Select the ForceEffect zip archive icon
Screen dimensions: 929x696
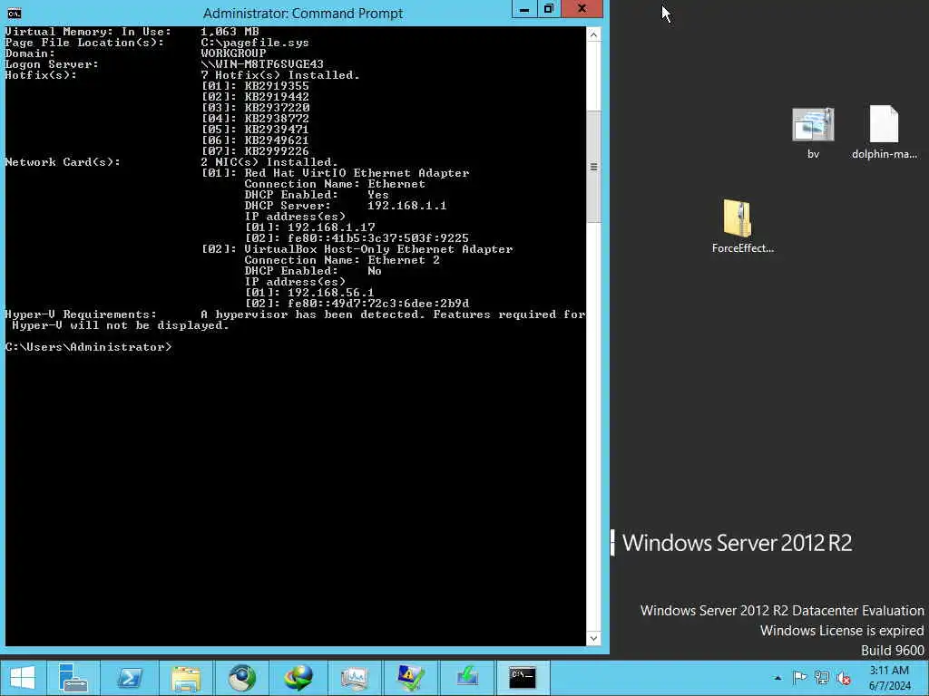(742, 227)
